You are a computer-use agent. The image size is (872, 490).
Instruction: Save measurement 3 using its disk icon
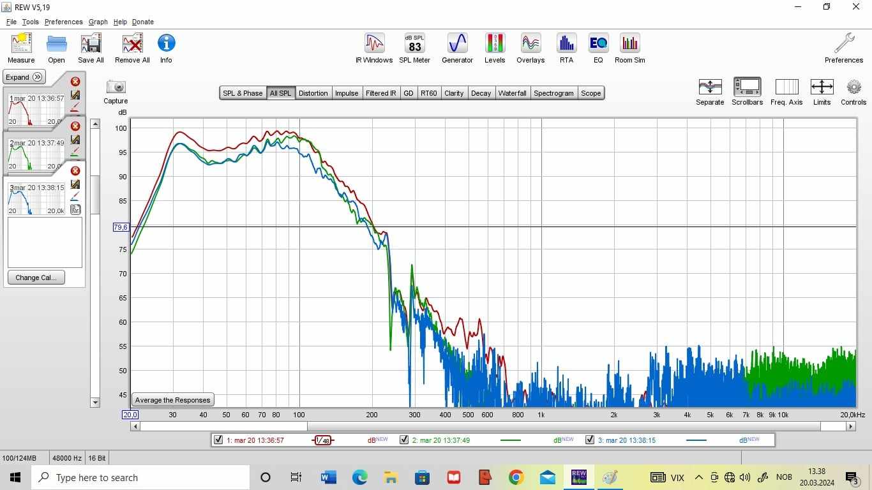click(75, 184)
